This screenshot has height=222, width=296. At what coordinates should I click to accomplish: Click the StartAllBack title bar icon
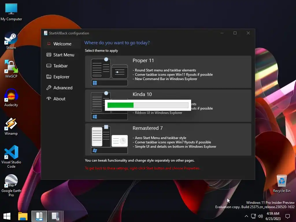45,33
